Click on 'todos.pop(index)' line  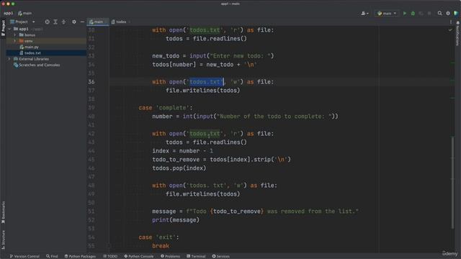pyautogui.click(x=179, y=168)
